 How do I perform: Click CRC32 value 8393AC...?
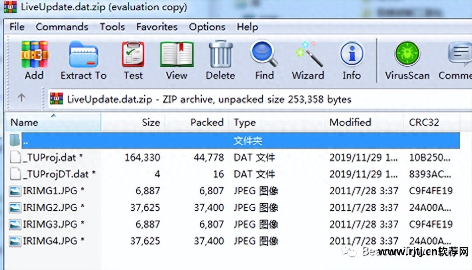430,174
